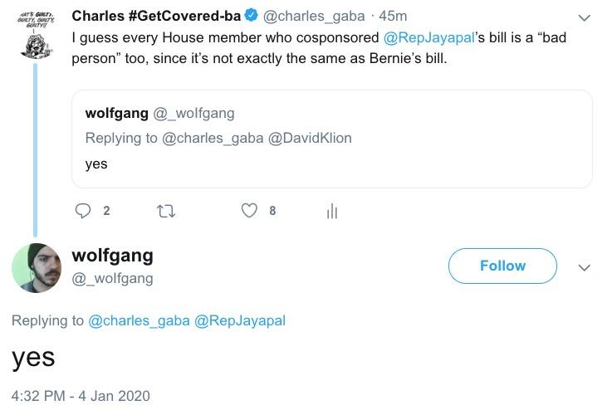The width and height of the screenshot is (607, 415).
Task: Click the 4:32 PM - 4 Jan 2020 timestamp
Action: point(81,395)
